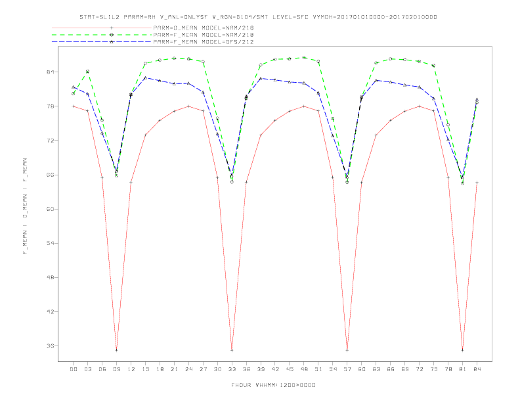Click red line minimum point at hour 33
Viewport: 520px width, 402px height.
pos(232,350)
